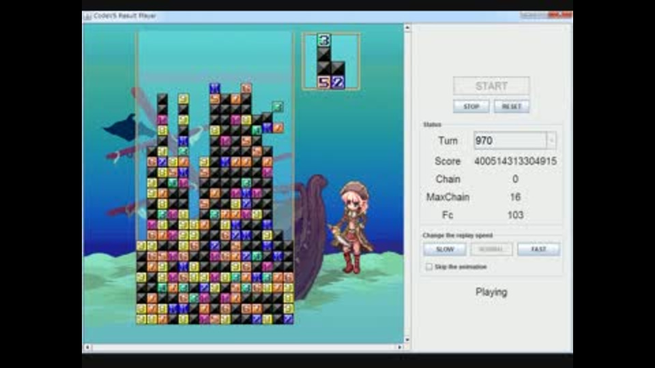Image resolution: width=655 pixels, height=368 pixels.
Task: Click the Playing status text
Action: tap(491, 292)
